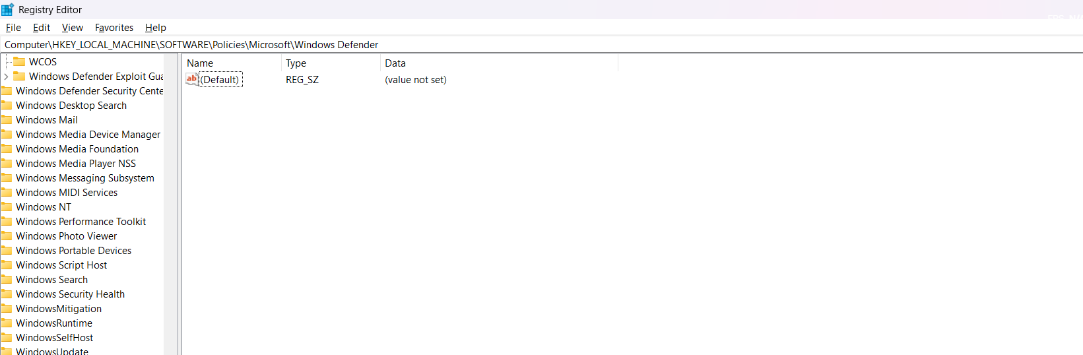Select the Windows NT key
Screen dimensions: 1083x355
[44, 207]
